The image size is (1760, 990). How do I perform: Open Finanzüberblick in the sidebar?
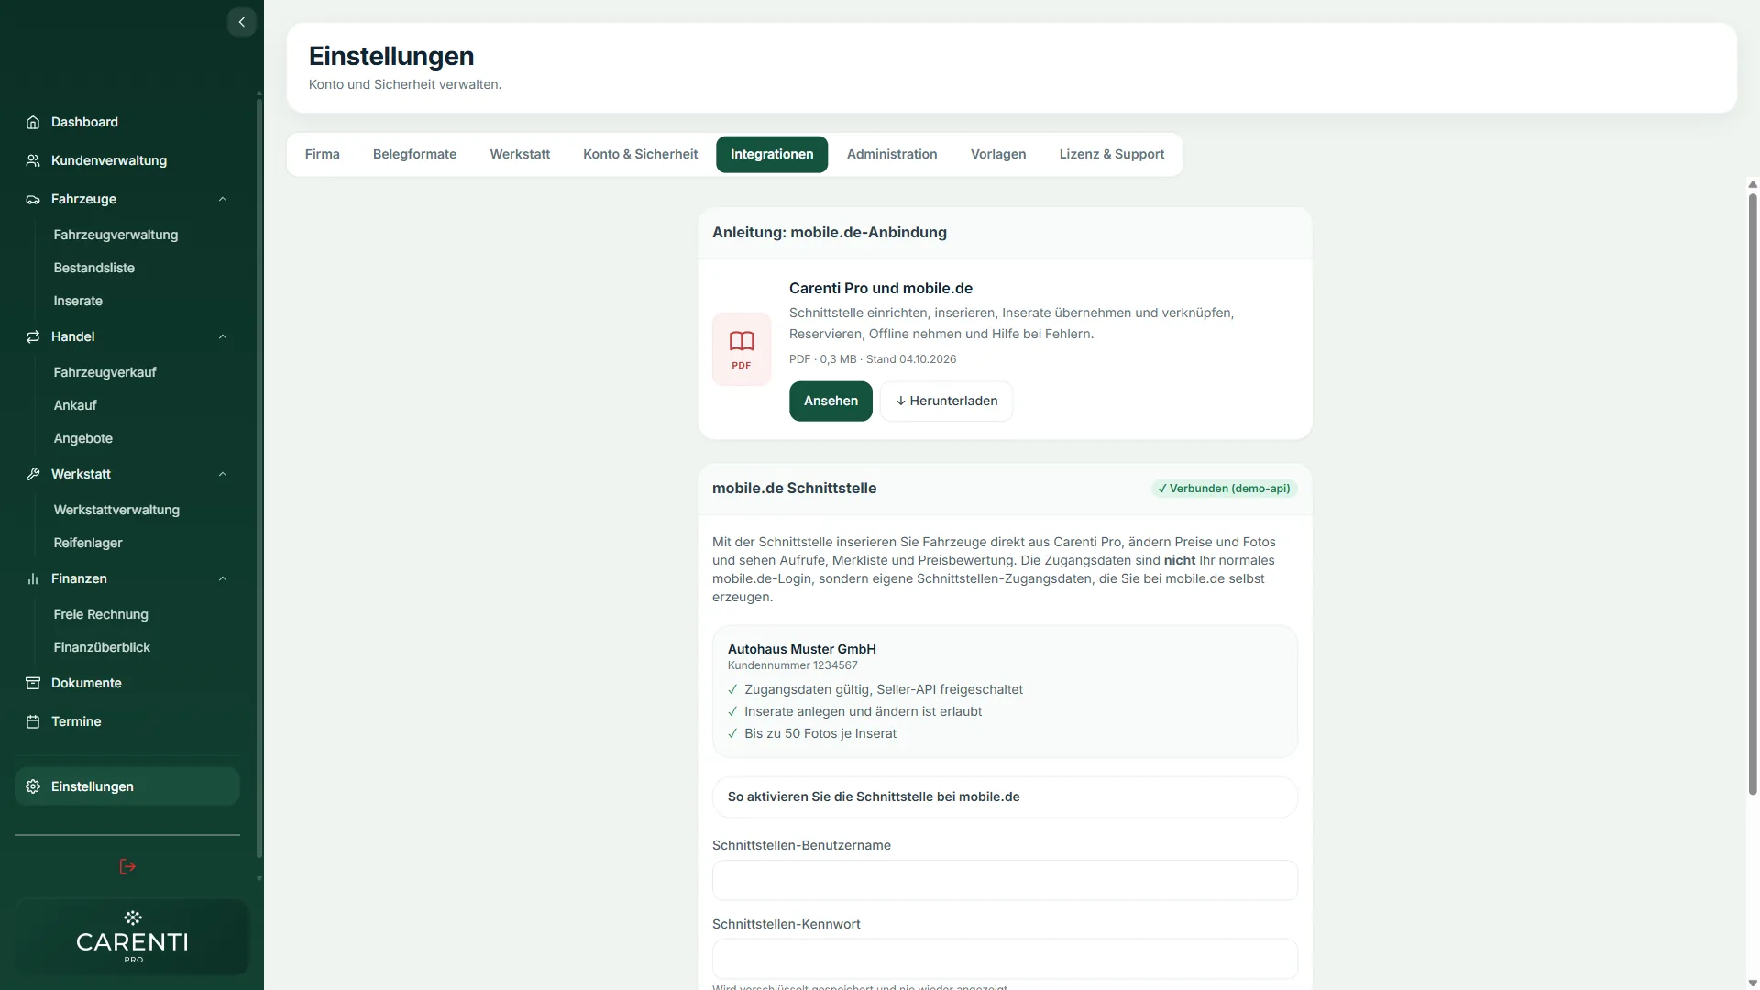[102, 647]
